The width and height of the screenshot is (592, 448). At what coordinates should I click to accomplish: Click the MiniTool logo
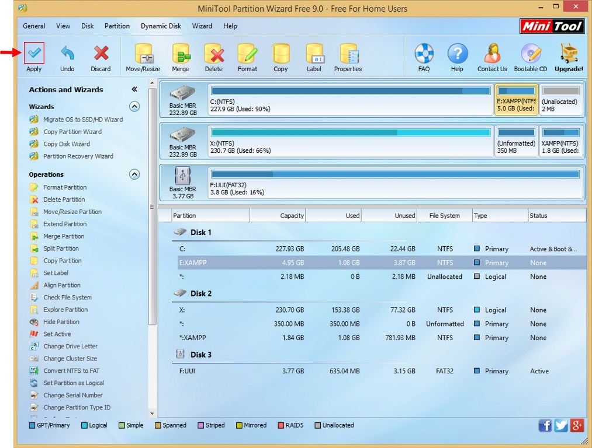click(x=552, y=26)
